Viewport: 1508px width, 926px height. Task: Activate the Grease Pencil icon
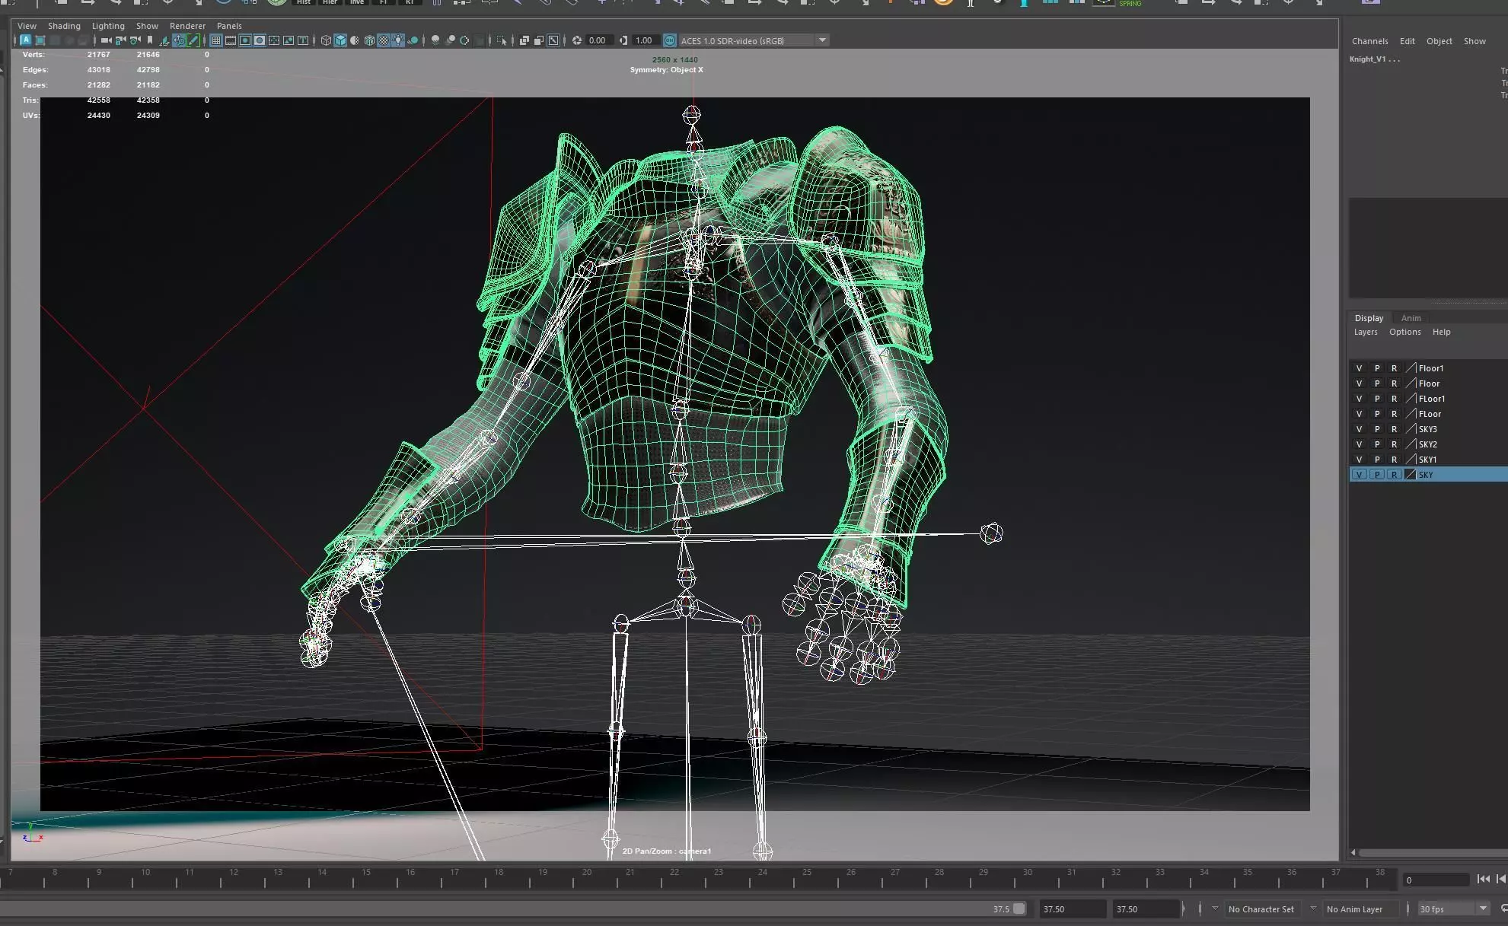193,40
